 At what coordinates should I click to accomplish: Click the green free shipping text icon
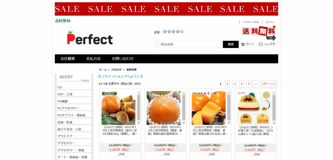click(x=63, y=21)
